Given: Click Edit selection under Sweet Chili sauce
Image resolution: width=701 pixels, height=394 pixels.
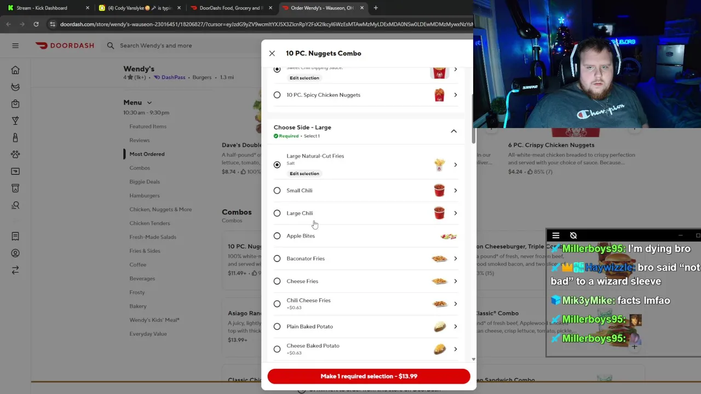Looking at the screenshot, I should pos(304,78).
